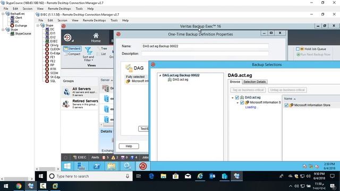Select All Servers group
Image resolution: width=340 pixels, height=191 pixels.
(x=80, y=92)
